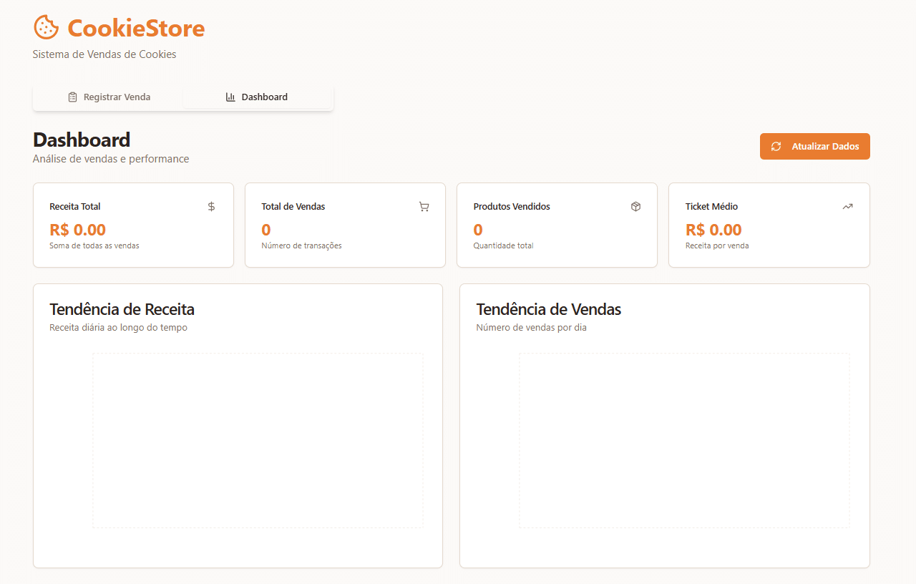Click the Tendência de Vendas chart title

(x=549, y=309)
